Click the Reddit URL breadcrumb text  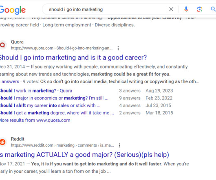click(62, 145)
